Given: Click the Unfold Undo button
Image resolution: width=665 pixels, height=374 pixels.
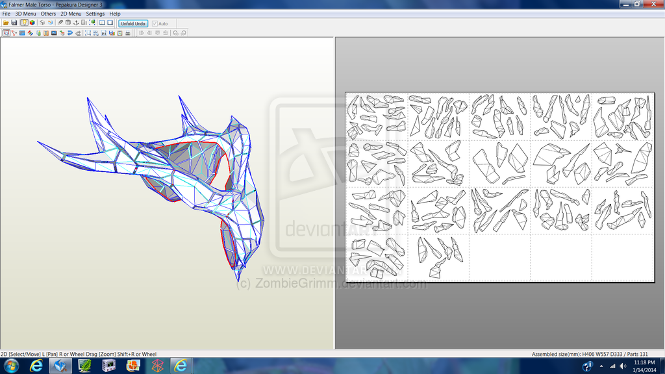Looking at the screenshot, I should [x=133, y=23].
